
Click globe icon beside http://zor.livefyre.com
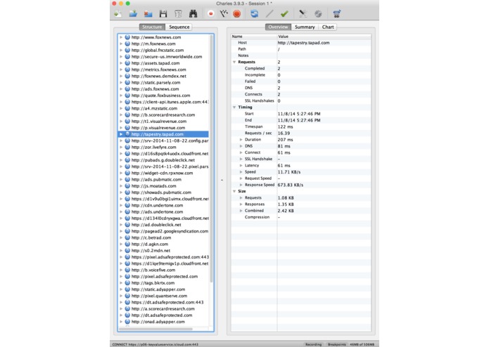click(127, 147)
